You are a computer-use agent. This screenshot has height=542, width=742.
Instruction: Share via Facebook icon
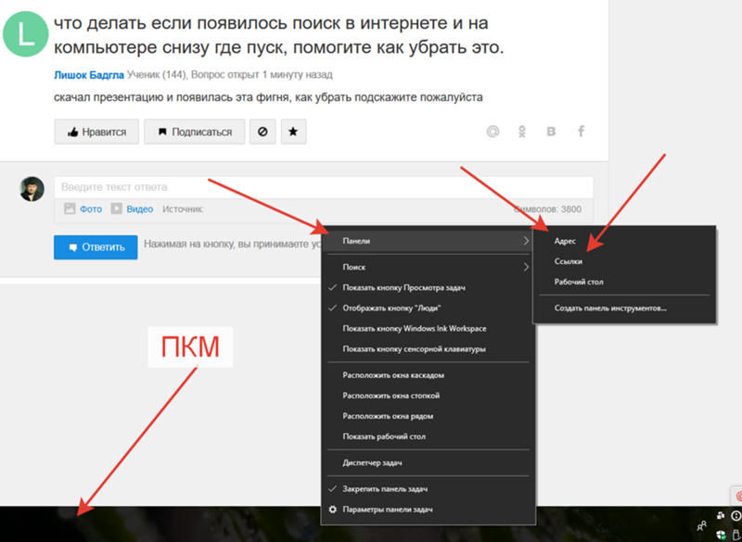(582, 132)
